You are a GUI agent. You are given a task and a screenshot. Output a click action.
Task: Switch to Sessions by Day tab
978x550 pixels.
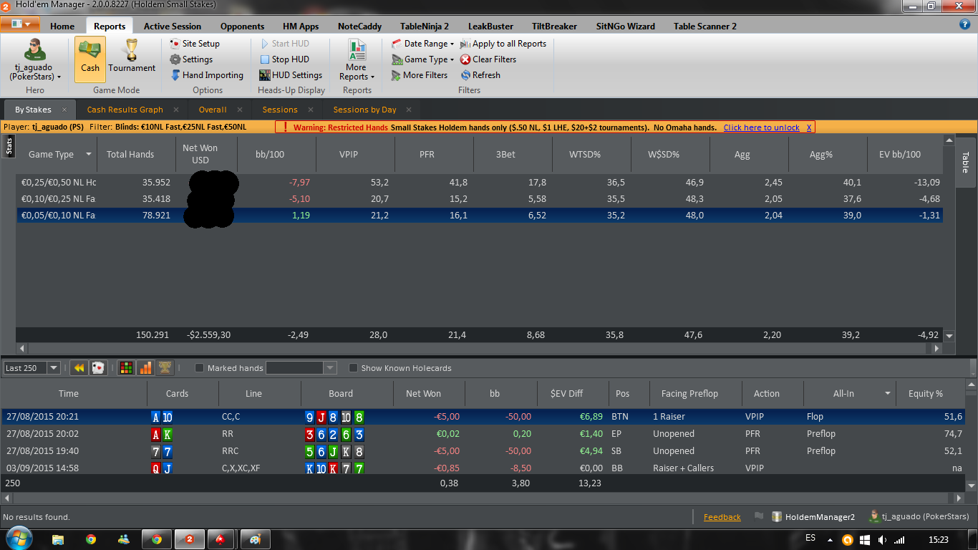pyautogui.click(x=364, y=110)
